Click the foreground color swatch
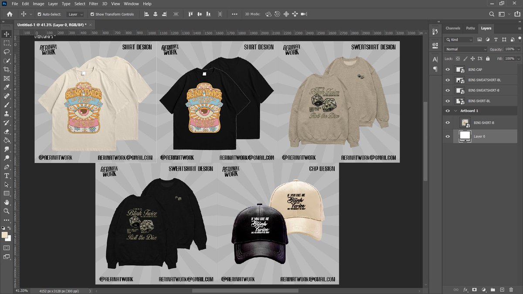 (x=5, y=235)
